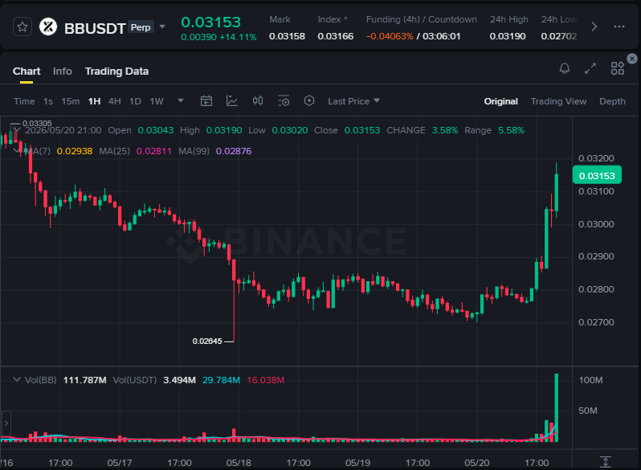Screen dimensions: 641x470
Task: Open technical indicators line chart icon
Action: tap(232, 101)
